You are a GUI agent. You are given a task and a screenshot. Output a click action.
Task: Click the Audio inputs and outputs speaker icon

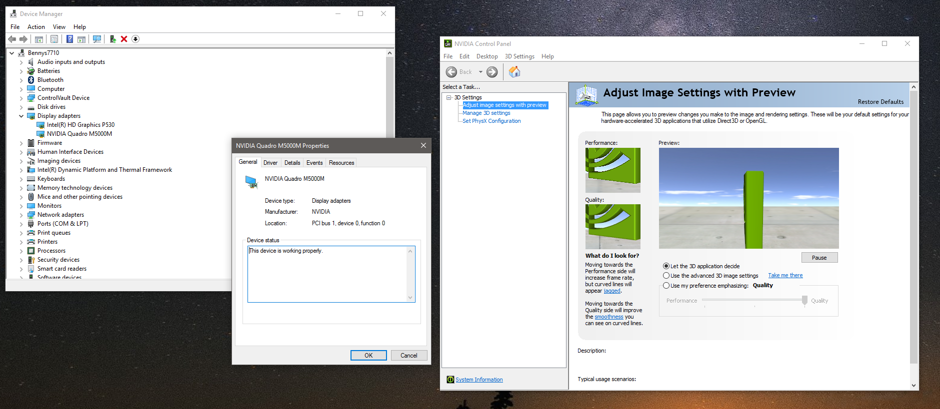[x=31, y=62]
